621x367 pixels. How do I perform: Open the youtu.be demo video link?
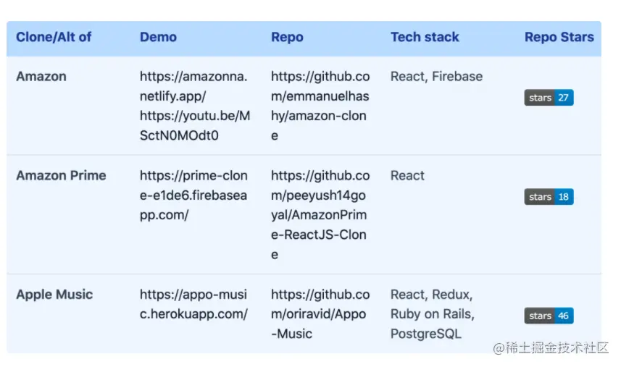pyautogui.click(x=195, y=126)
